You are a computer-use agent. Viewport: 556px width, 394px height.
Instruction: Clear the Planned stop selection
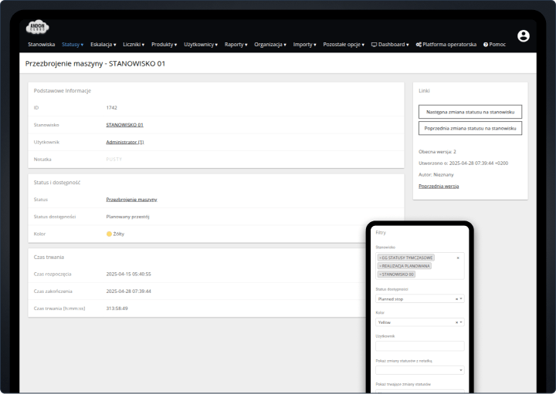click(x=456, y=299)
